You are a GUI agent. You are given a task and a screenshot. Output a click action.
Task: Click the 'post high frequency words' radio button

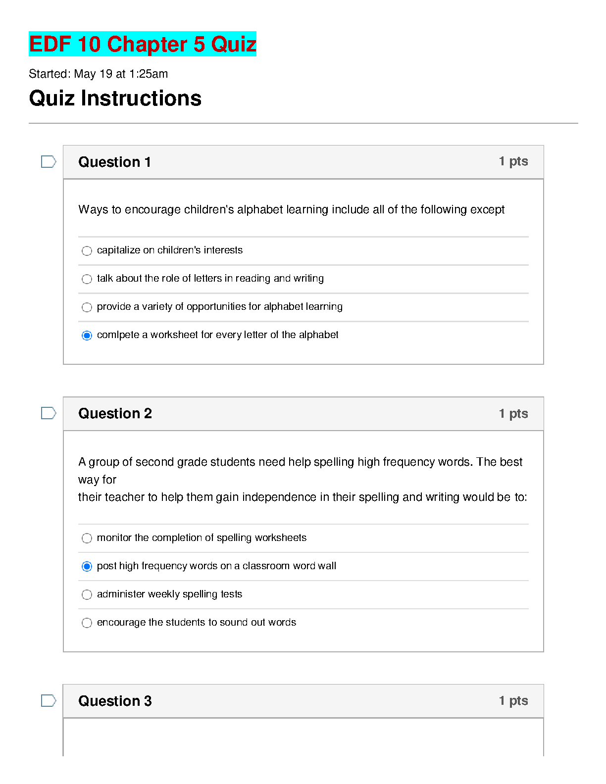point(87,567)
